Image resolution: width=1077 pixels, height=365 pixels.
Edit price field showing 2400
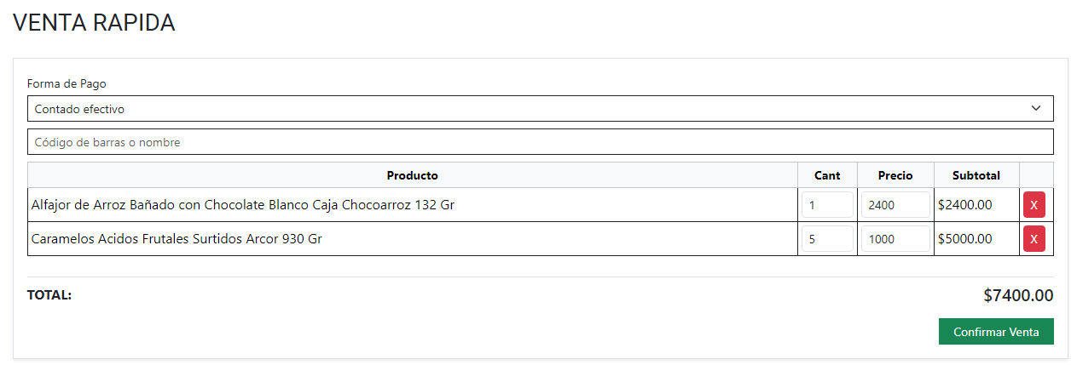coord(895,205)
